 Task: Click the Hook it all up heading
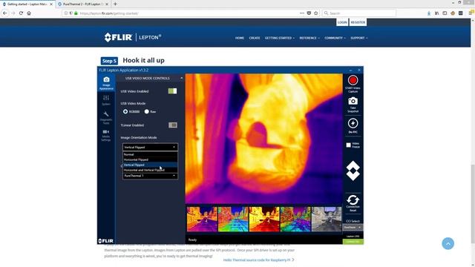click(143, 60)
